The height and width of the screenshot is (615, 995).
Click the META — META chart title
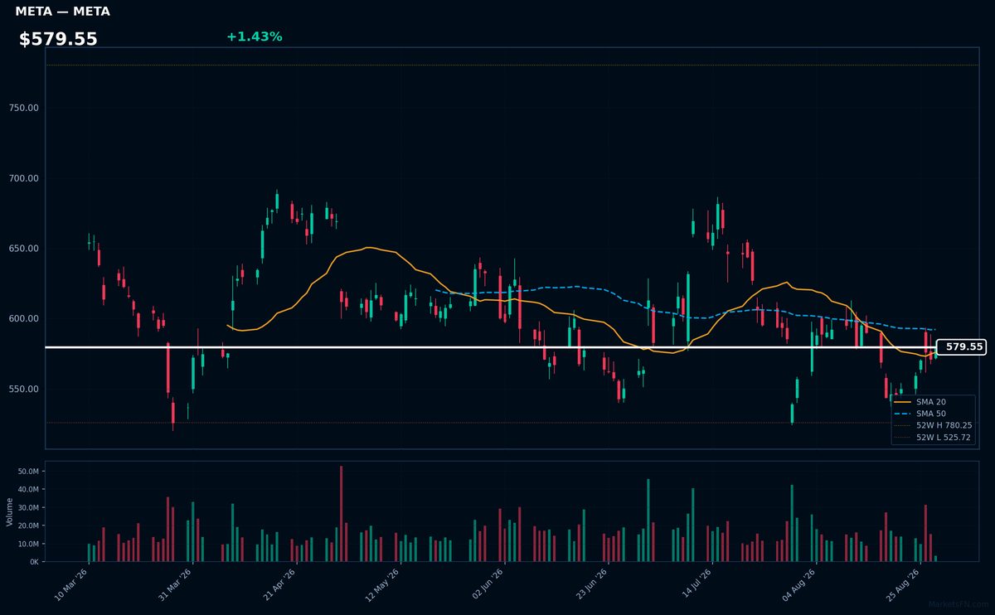(62, 12)
